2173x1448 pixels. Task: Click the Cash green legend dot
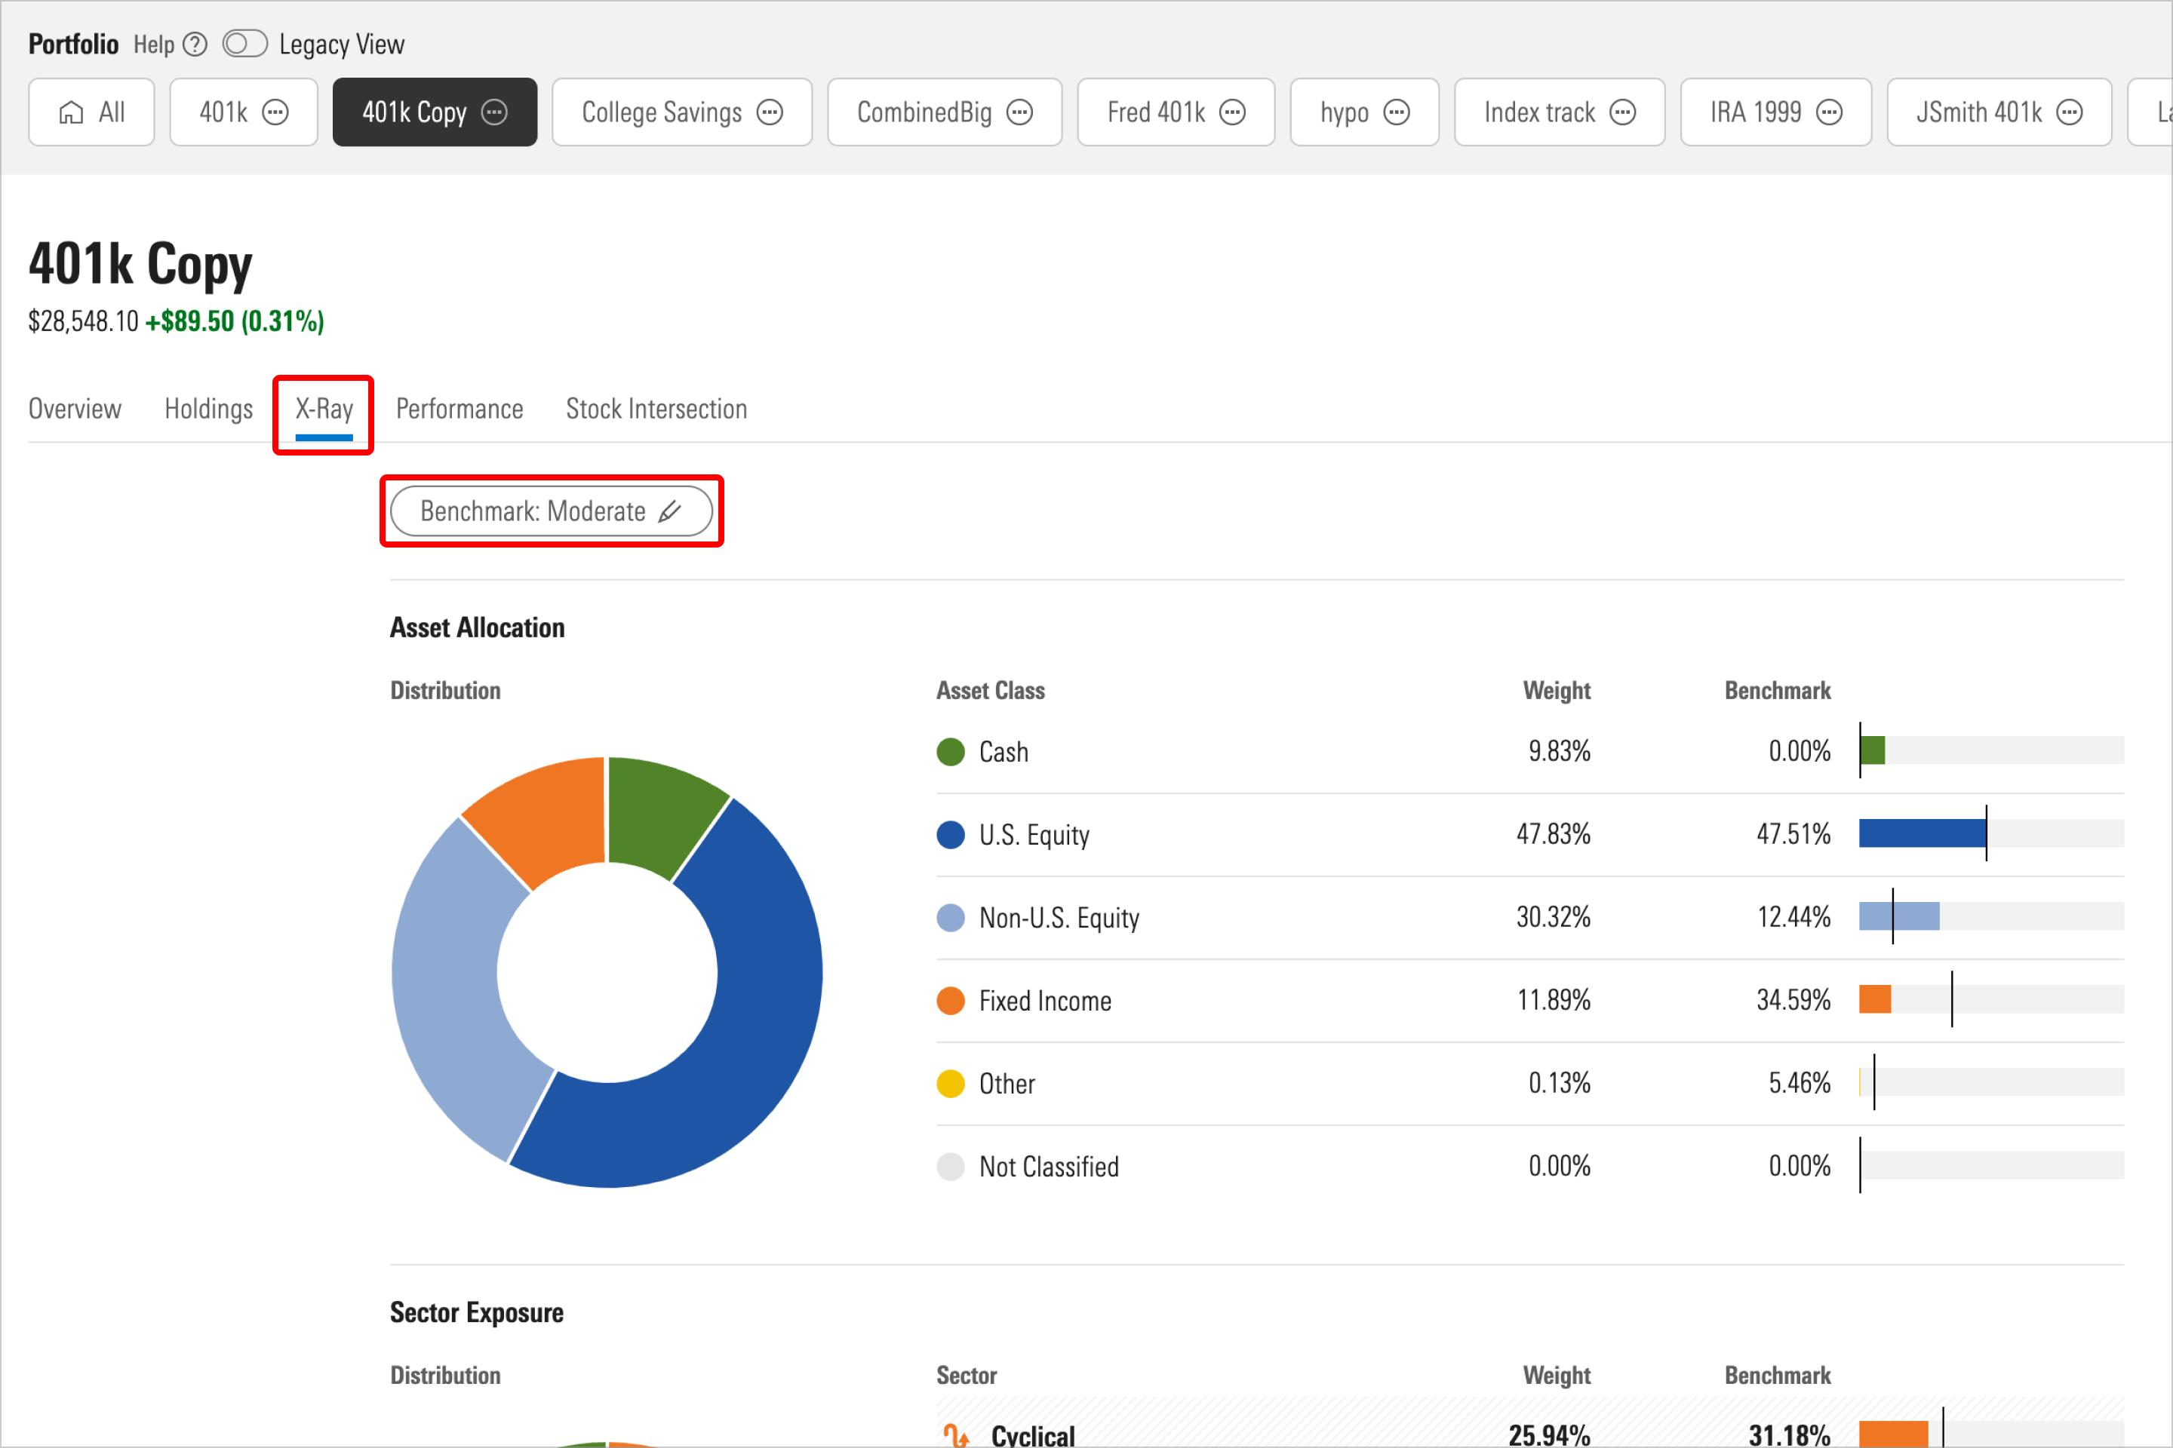(x=951, y=752)
